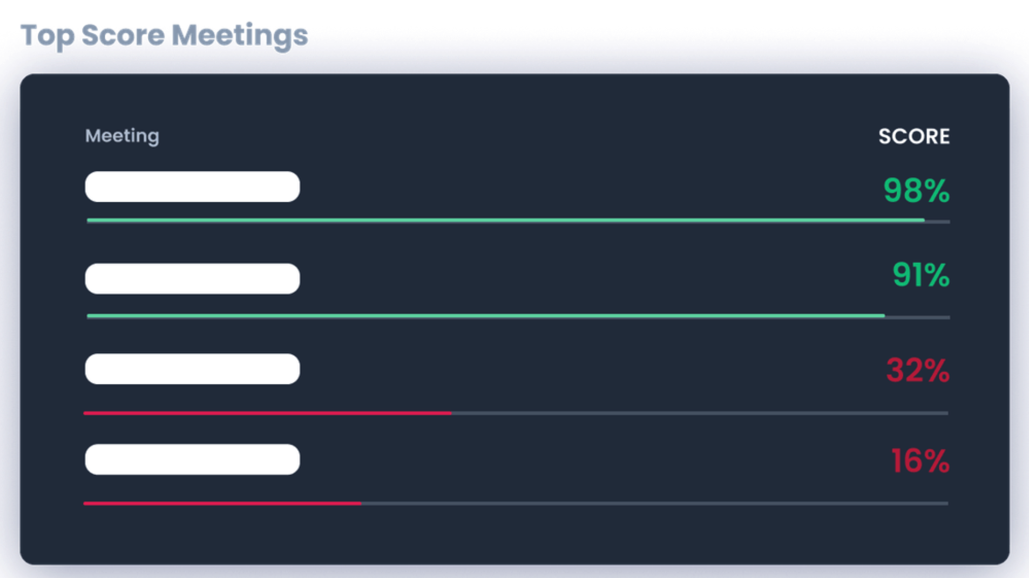Click the green 91% progress bar
This screenshot has width=1029, height=578.
tap(486, 316)
